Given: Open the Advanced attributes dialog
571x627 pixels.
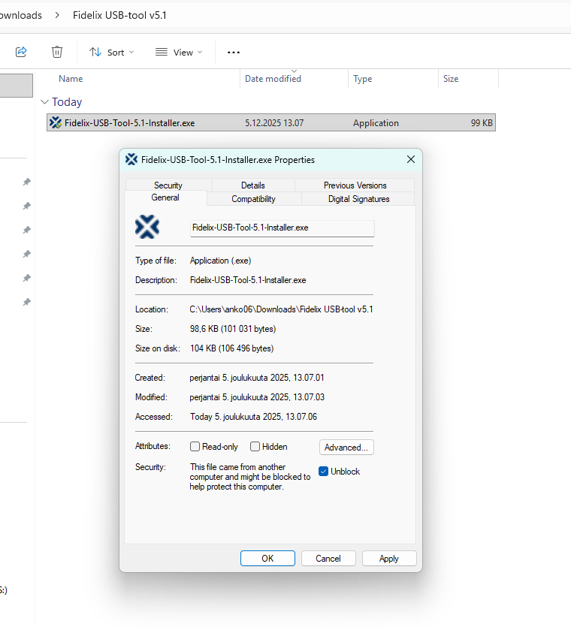Looking at the screenshot, I should coord(346,448).
